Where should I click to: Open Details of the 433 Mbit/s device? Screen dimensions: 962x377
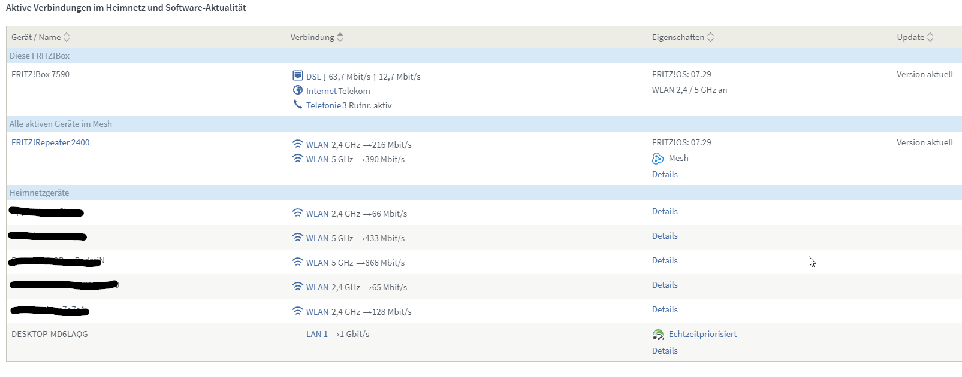[x=665, y=236]
